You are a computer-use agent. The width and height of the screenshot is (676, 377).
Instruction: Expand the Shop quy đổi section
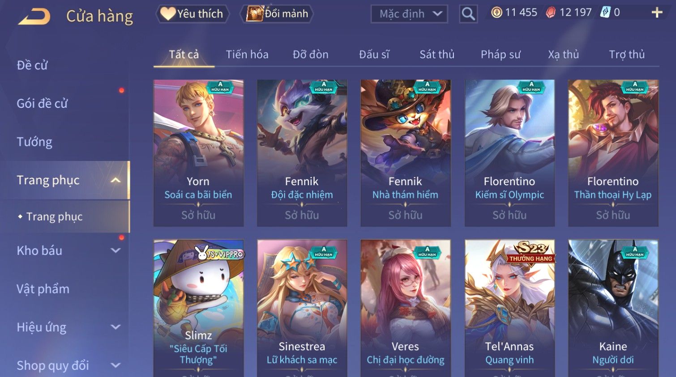point(116,365)
